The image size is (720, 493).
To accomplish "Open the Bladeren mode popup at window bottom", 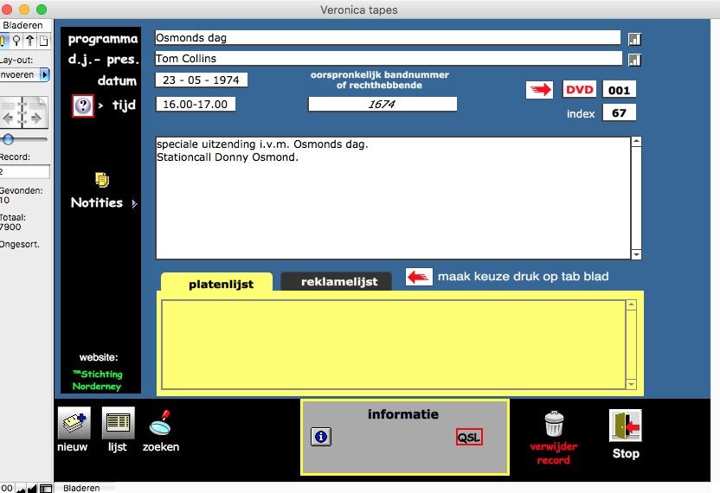I will pos(81,488).
